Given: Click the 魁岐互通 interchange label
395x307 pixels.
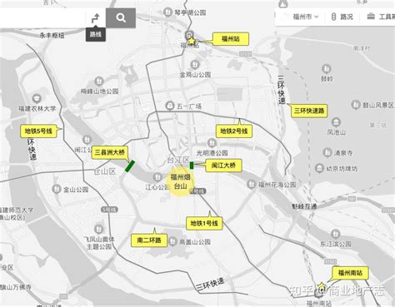Looking at the screenshot, I should (x=304, y=206).
